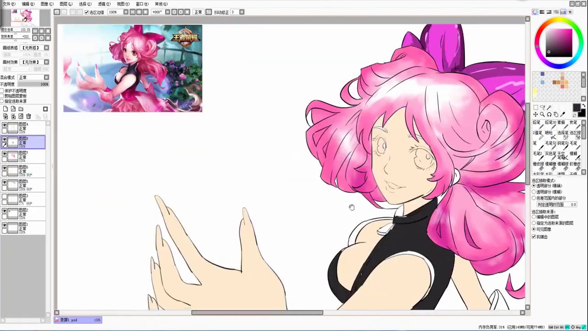Open the 图层 layer menu
Screen dimensions: 588x331
coord(66,4)
